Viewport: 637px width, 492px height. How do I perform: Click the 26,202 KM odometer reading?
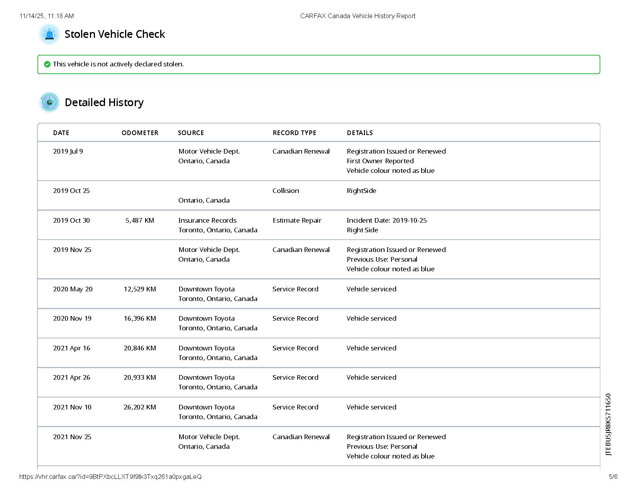click(140, 407)
